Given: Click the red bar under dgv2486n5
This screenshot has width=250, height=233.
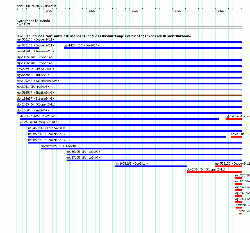Looking at the screenshot, I should pos(239,190).
